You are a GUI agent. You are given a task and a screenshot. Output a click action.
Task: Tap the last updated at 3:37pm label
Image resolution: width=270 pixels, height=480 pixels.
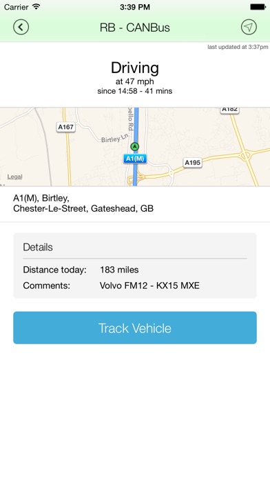(x=238, y=47)
